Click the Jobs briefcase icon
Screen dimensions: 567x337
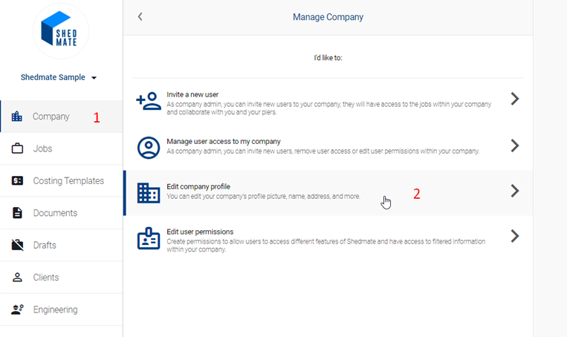pos(17,148)
